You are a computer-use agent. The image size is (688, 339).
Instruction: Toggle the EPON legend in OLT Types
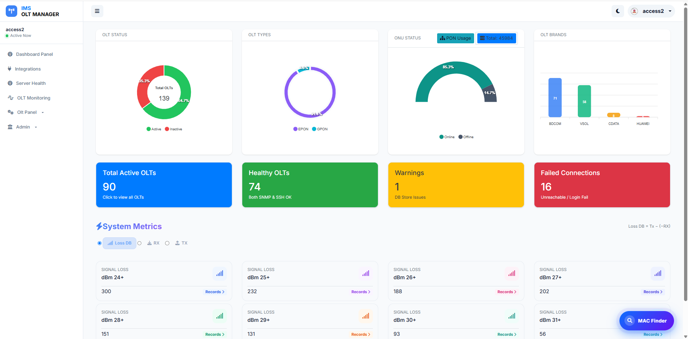tap(301, 129)
